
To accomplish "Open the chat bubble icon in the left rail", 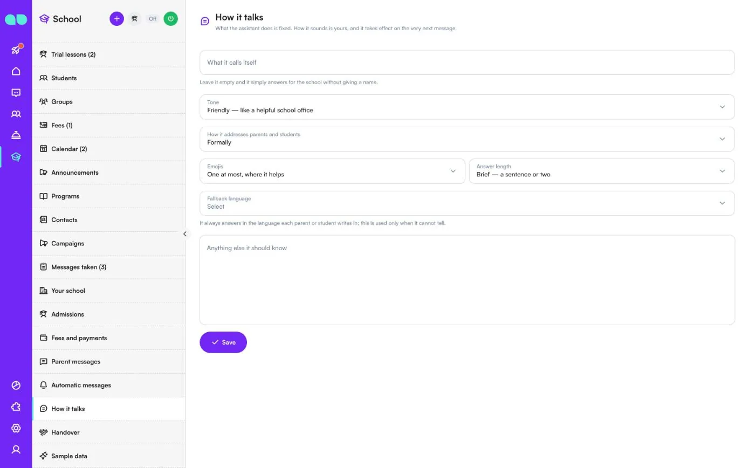I will coord(16,93).
